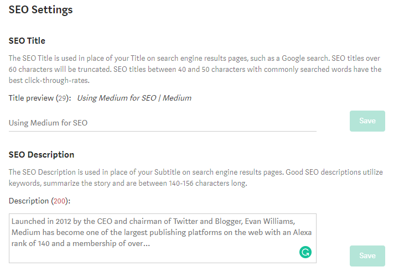The width and height of the screenshot is (404, 277).
Task: Click the title character count 29
Action: (63, 98)
